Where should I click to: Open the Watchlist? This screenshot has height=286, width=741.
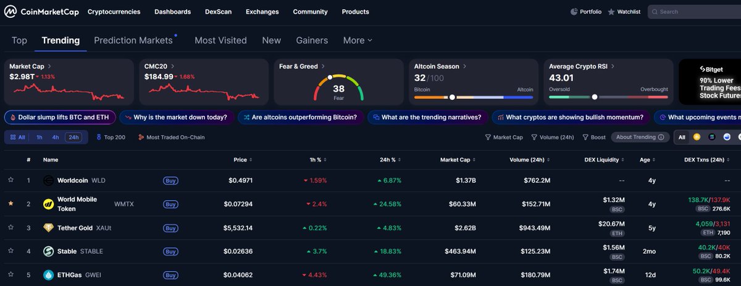coord(625,12)
